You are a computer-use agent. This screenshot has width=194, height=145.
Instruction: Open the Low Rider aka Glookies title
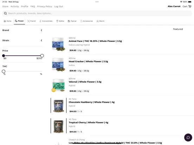click(x=115, y=143)
